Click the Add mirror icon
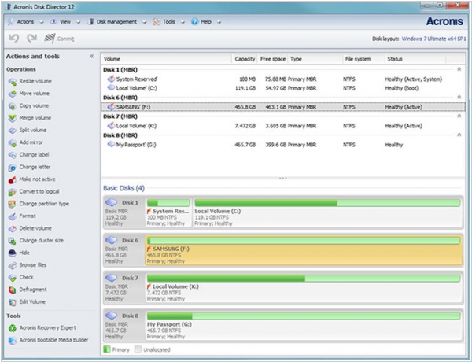This screenshot has height=362, width=472. click(13, 143)
